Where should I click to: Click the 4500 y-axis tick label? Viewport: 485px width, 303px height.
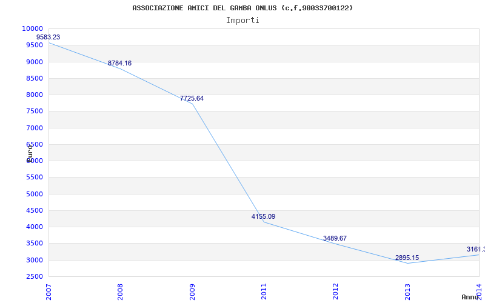[x=34, y=210]
